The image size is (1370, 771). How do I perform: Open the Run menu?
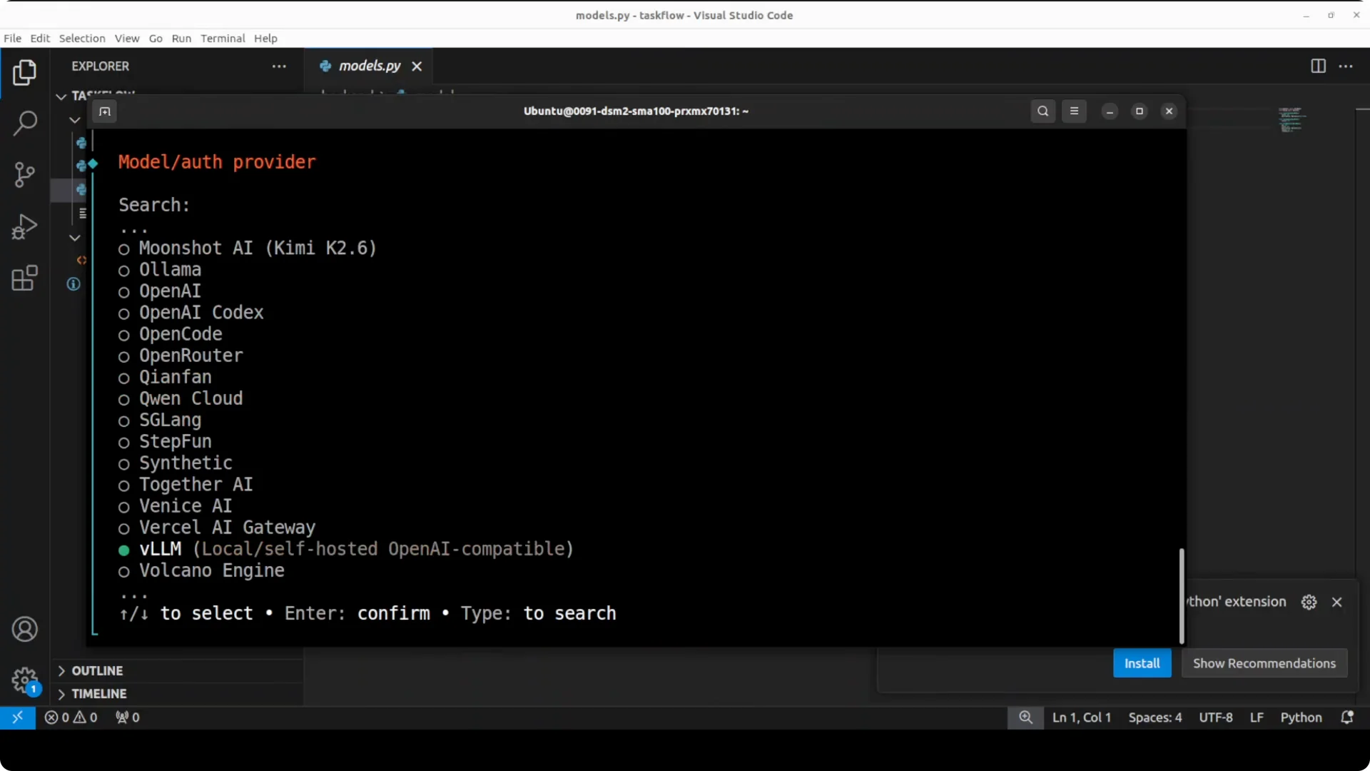181,39
